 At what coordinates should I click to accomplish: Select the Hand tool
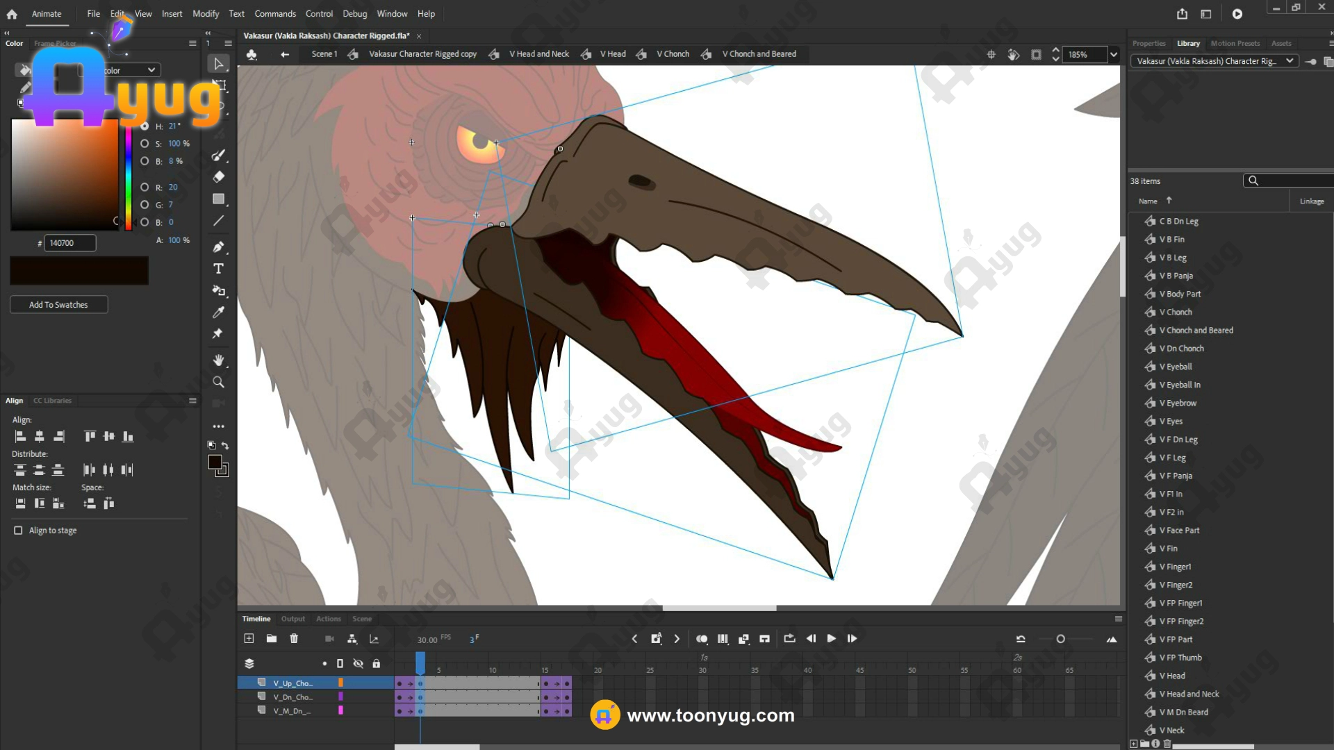(218, 360)
